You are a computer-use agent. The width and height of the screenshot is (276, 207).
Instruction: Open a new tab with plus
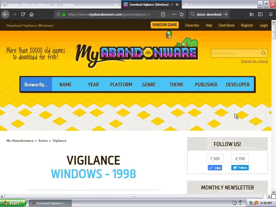click(x=186, y=4)
